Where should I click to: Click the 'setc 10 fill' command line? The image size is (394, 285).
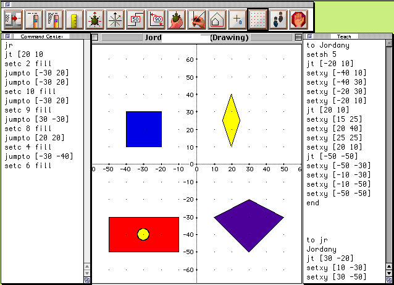click(x=30, y=91)
